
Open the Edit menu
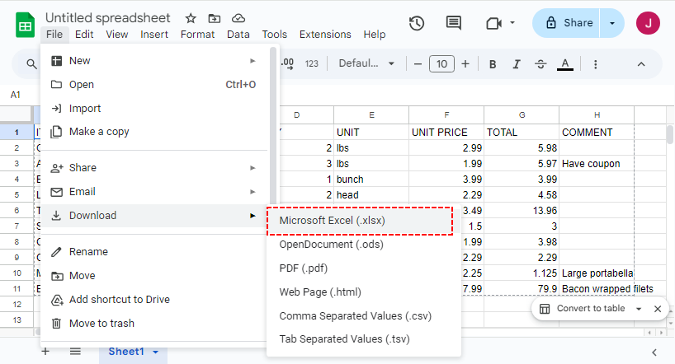84,35
